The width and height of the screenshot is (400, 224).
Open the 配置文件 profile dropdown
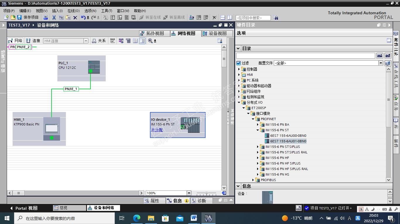click(x=381, y=63)
